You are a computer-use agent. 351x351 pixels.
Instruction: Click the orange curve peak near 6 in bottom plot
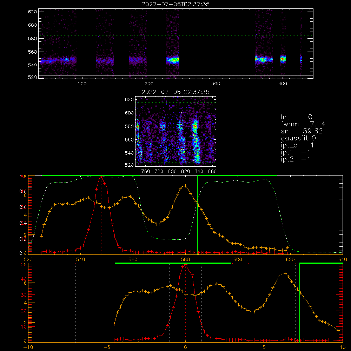[x=284, y=273]
